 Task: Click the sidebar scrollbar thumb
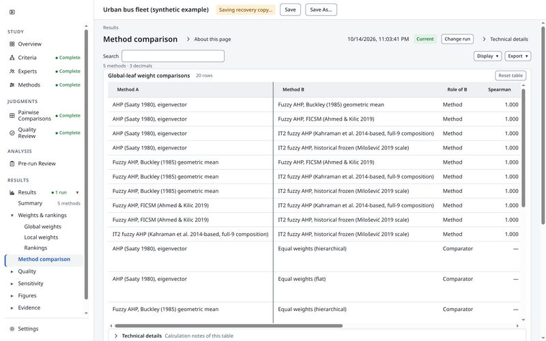pos(86,164)
